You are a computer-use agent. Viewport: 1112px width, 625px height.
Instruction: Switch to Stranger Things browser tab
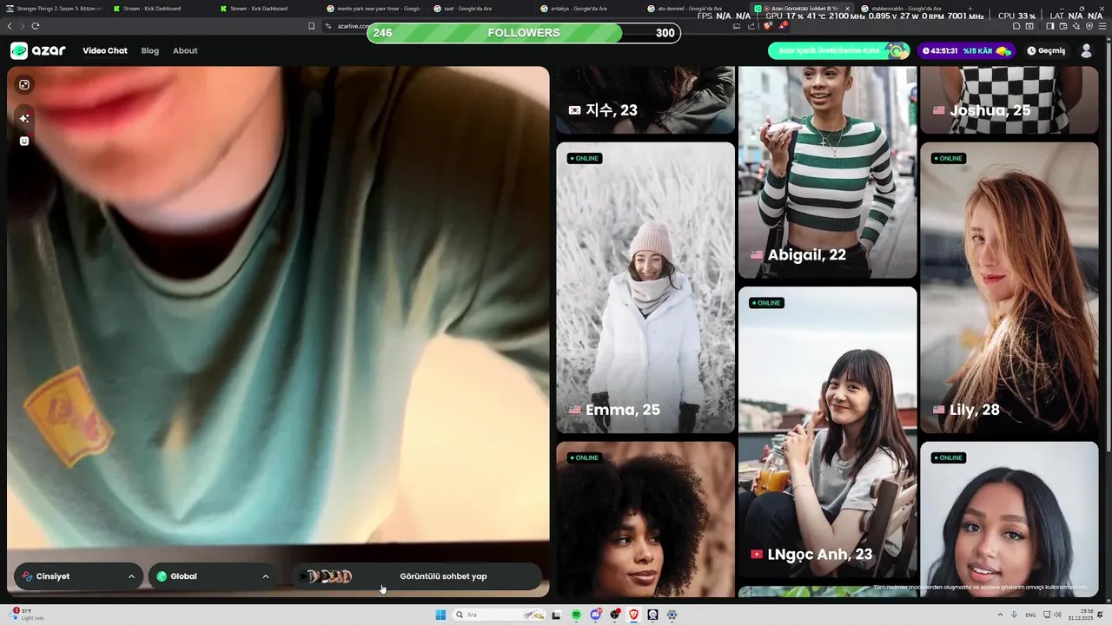(x=54, y=9)
